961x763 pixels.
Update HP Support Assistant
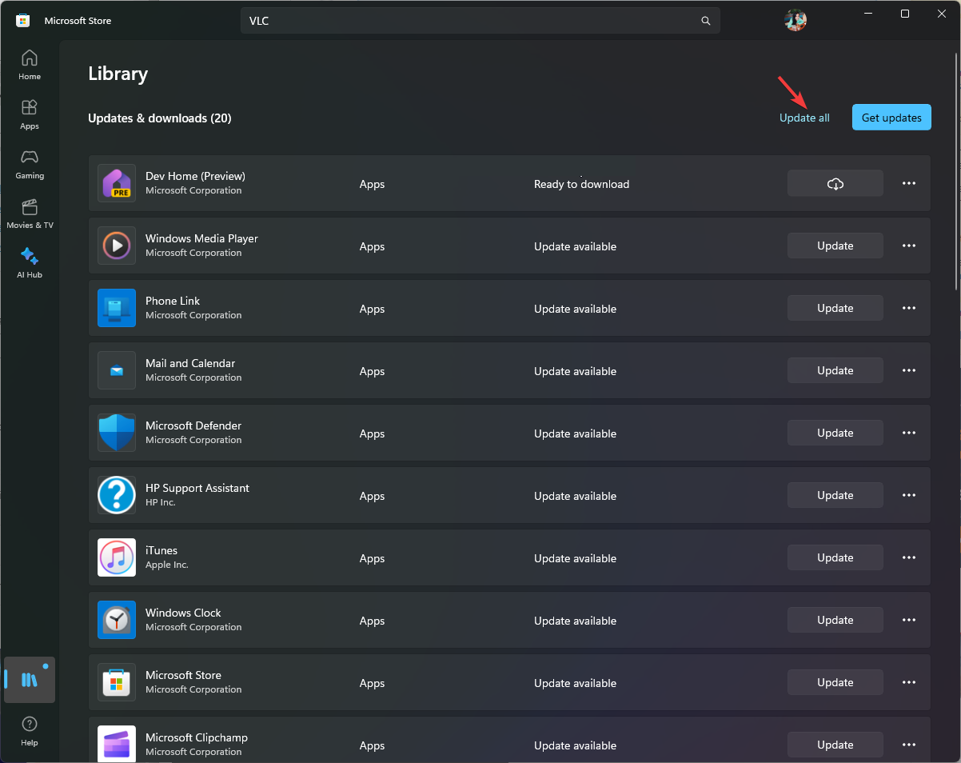pos(835,495)
